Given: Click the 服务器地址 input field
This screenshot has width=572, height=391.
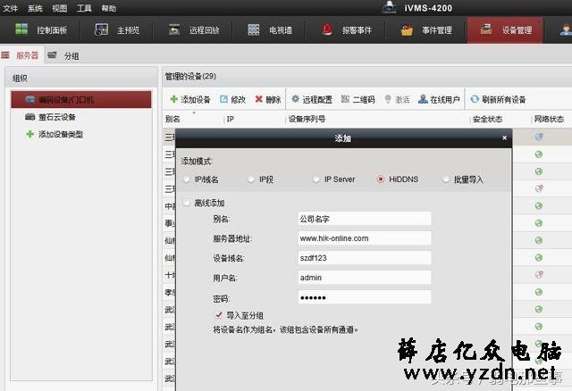Looking at the screenshot, I should pyautogui.click(x=365, y=238).
